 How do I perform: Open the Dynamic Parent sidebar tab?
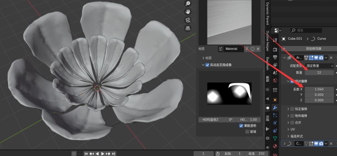pyautogui.click(x=267, y=14)
